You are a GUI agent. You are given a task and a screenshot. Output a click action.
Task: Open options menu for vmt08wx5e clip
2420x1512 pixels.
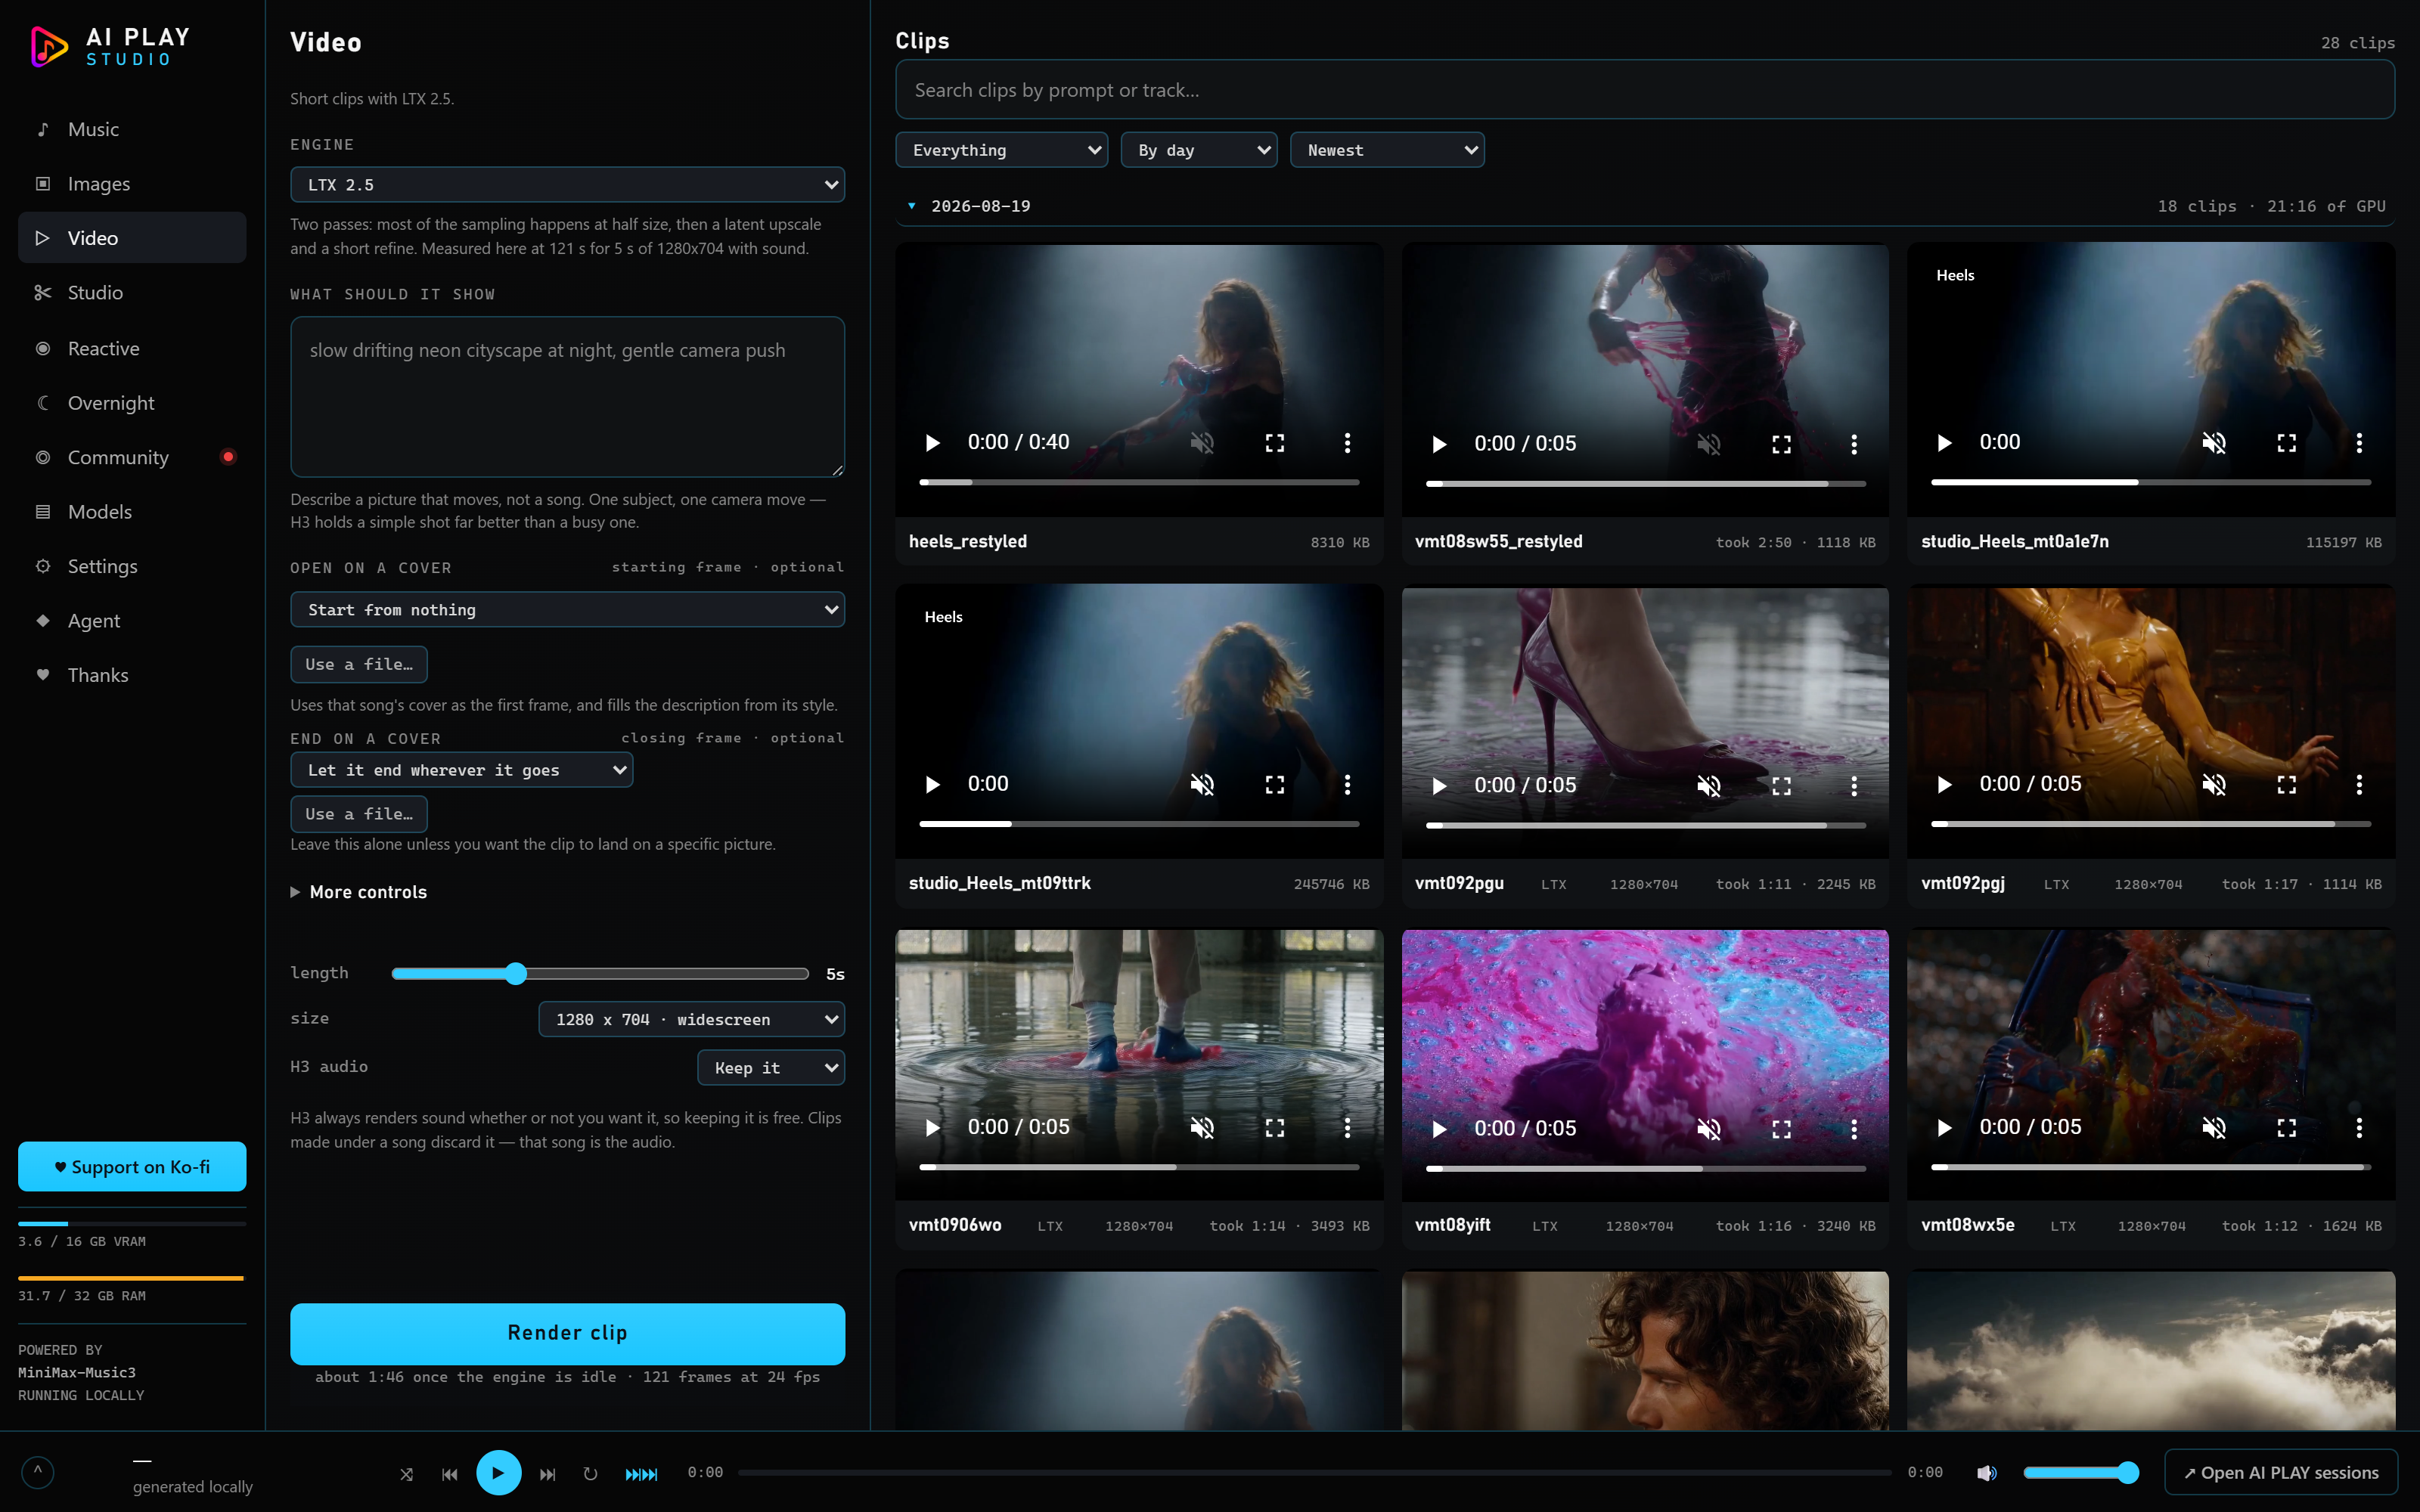[x=2359, y=1128]
